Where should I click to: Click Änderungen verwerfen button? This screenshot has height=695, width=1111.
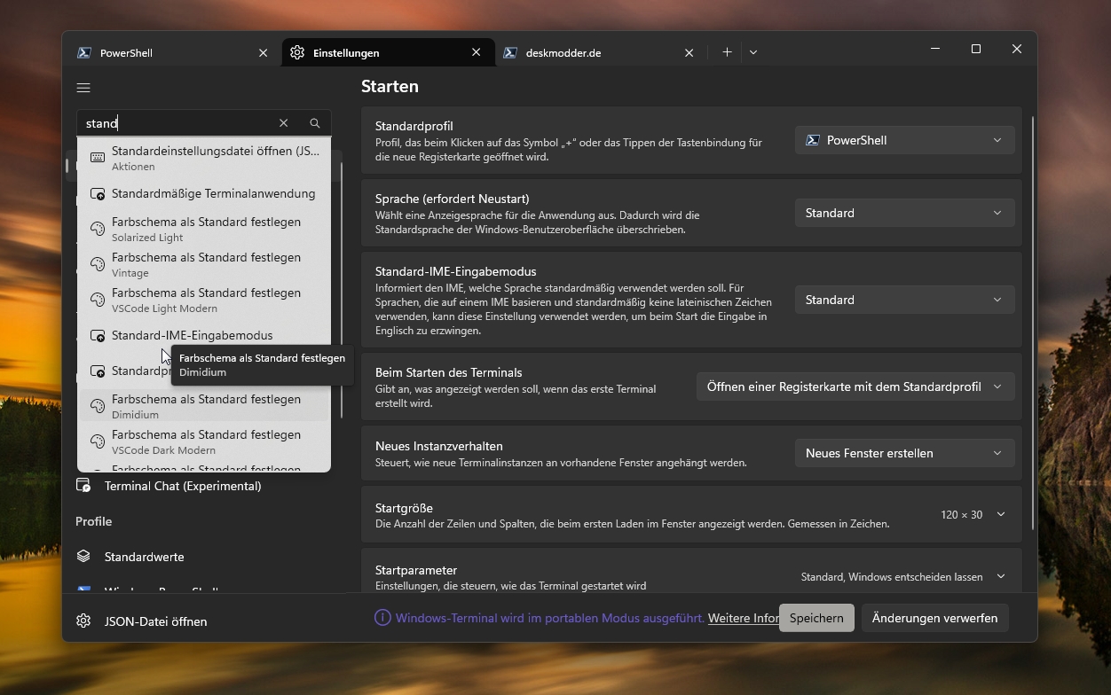pyautogui.click(x=934, y=618)
